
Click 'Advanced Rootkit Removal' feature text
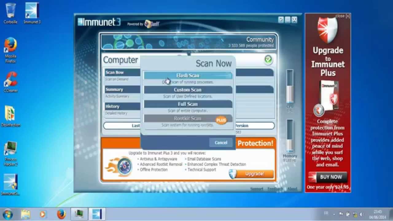[161, 165]
